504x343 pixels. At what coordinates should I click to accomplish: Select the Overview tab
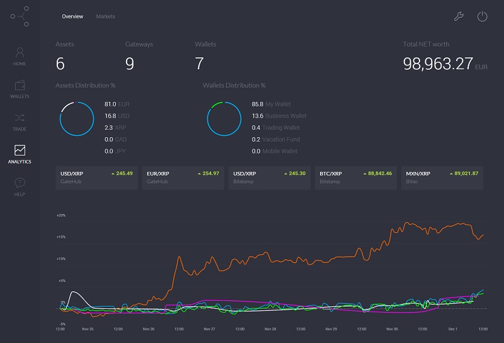72,16
